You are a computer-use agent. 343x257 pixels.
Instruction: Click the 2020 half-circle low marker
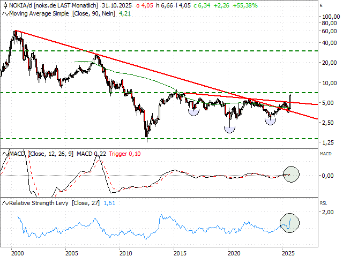tap(229, 130)
